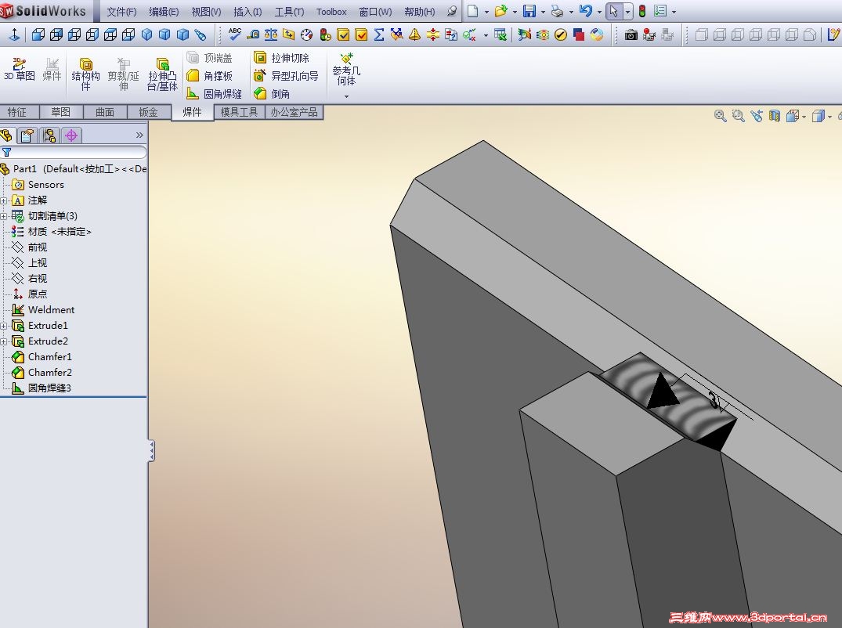Click the record video icon
Screen dimensions: 842x628
649,35
